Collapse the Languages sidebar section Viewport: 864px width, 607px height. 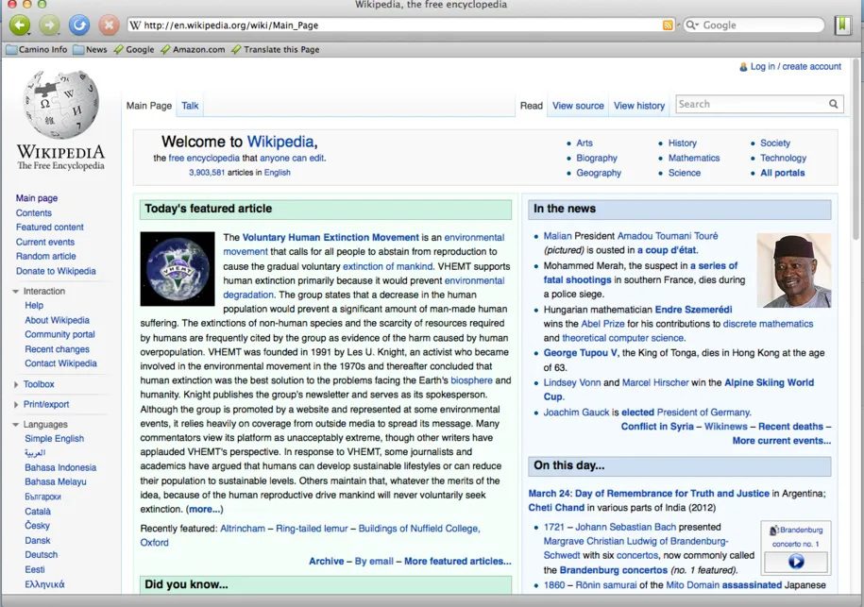coord(16,425)
